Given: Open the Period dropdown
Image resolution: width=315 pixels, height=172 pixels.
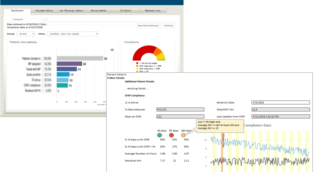Looking at the screenshot, I should [x=26, y=34].
